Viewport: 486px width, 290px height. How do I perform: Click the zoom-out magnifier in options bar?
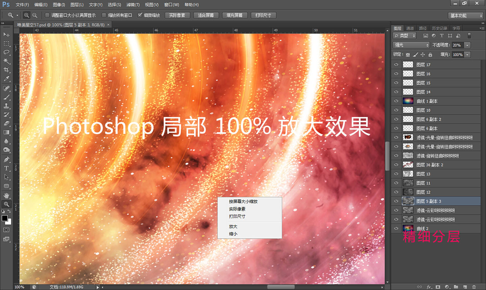pos(35,15)
